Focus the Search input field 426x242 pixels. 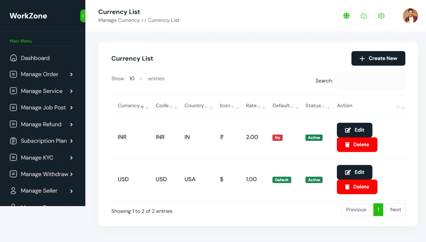(370, 81)
